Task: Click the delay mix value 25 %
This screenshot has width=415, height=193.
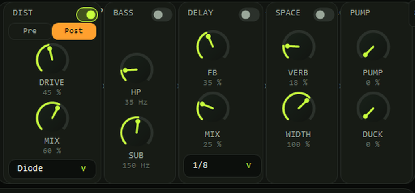Action: [212, 145]
